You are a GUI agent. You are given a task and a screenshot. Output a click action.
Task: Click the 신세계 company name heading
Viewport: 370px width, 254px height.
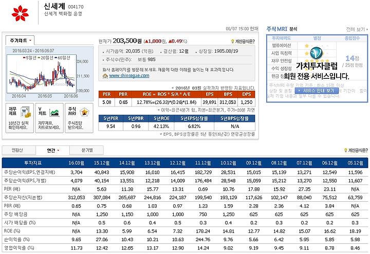tap(54, 6)
